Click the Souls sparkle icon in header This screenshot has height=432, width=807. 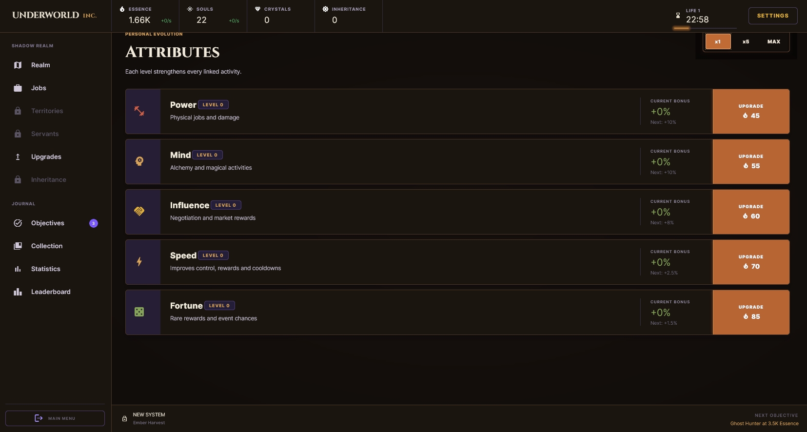tap(190, 9)
